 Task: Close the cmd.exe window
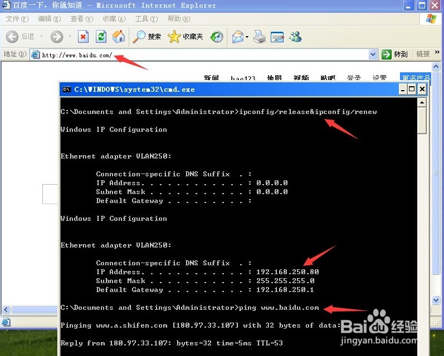422,90
